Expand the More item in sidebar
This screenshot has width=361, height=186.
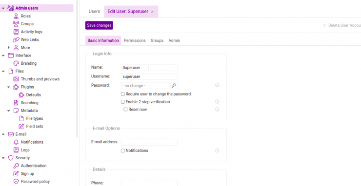(x=8, y=48)
